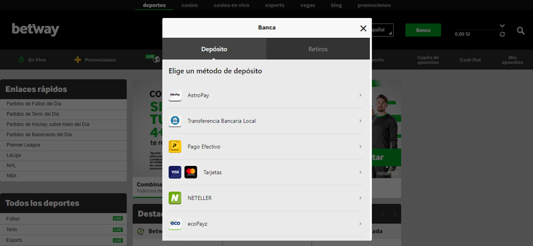Open the Cash Out section
Viewport: 533px width, 246px height.
[x=470, y=60]
